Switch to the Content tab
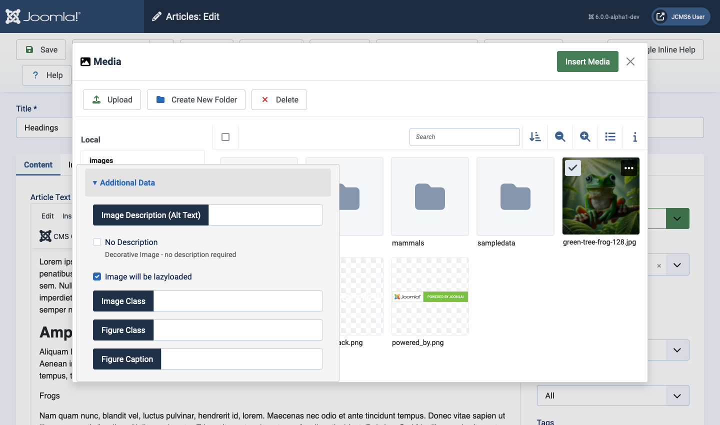 [x=38, y=165]
